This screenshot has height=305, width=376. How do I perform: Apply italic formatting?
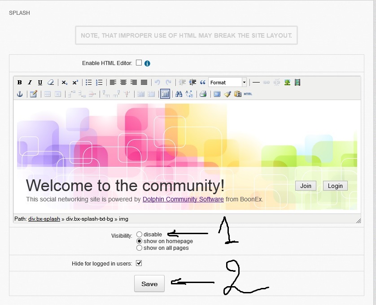[x=30, y=83]
